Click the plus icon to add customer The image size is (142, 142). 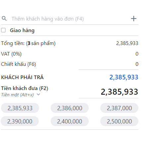tap(134, 19)
